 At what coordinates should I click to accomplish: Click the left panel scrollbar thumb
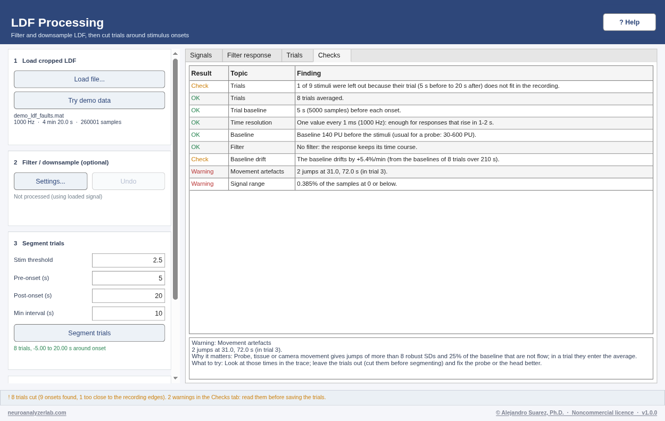(175, 179)
